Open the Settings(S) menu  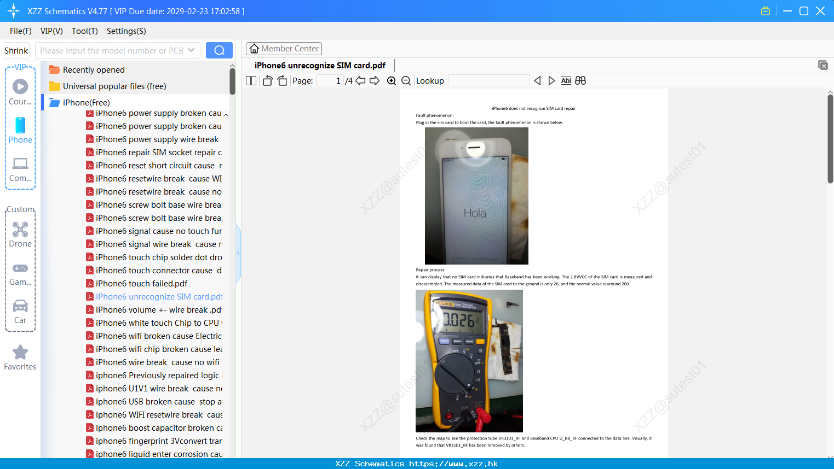tap(126, 31)
